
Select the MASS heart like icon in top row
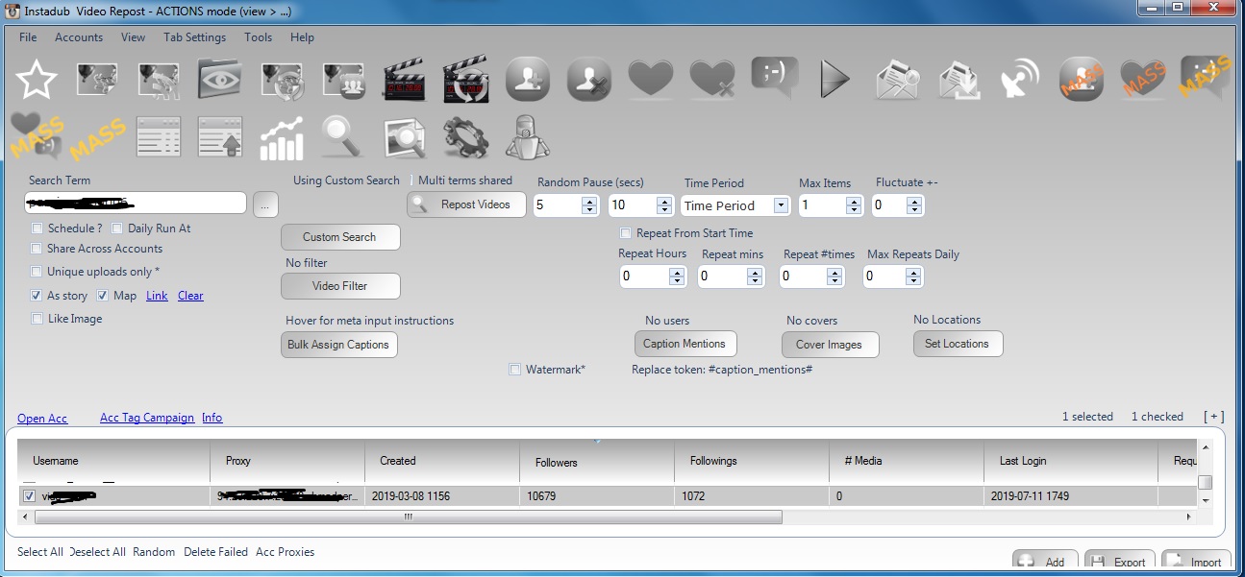(x=1143, y=79)
